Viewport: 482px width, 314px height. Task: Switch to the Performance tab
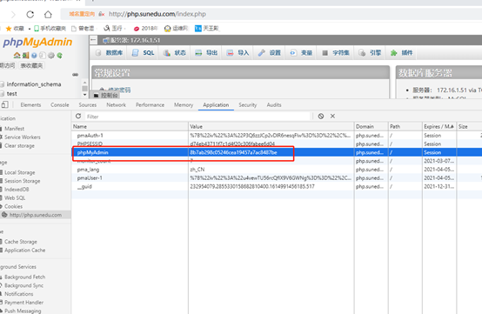(x=150, y=104)
